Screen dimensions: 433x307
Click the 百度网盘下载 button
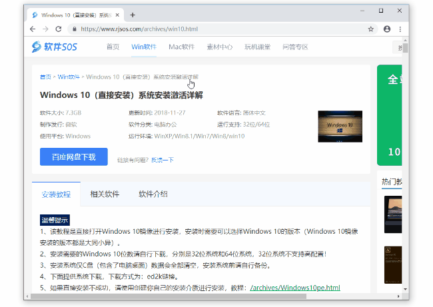coord(74,156)
